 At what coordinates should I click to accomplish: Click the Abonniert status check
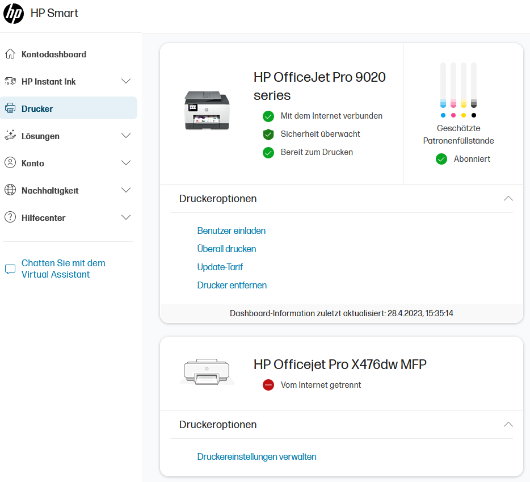tap(441, 159)
